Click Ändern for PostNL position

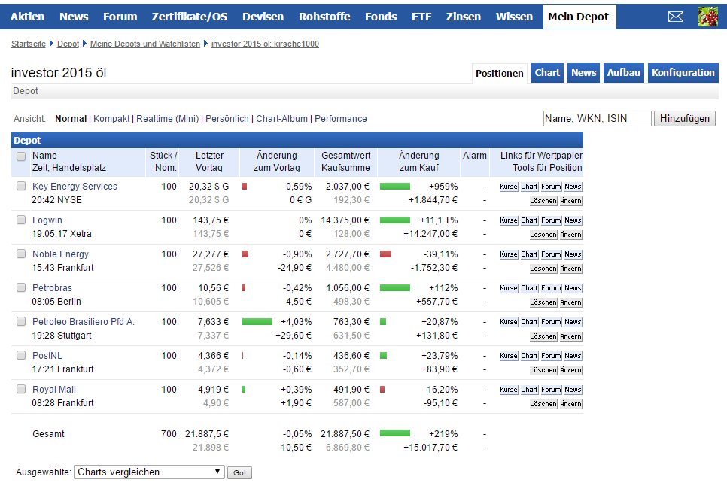click(570, 370)
